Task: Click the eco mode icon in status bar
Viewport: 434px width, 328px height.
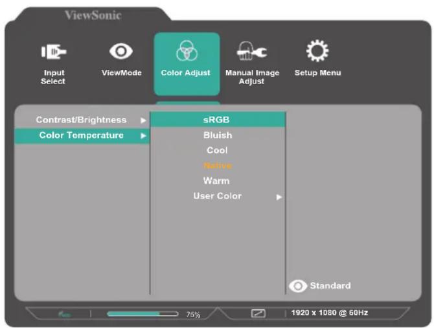Action: point(65,314)
